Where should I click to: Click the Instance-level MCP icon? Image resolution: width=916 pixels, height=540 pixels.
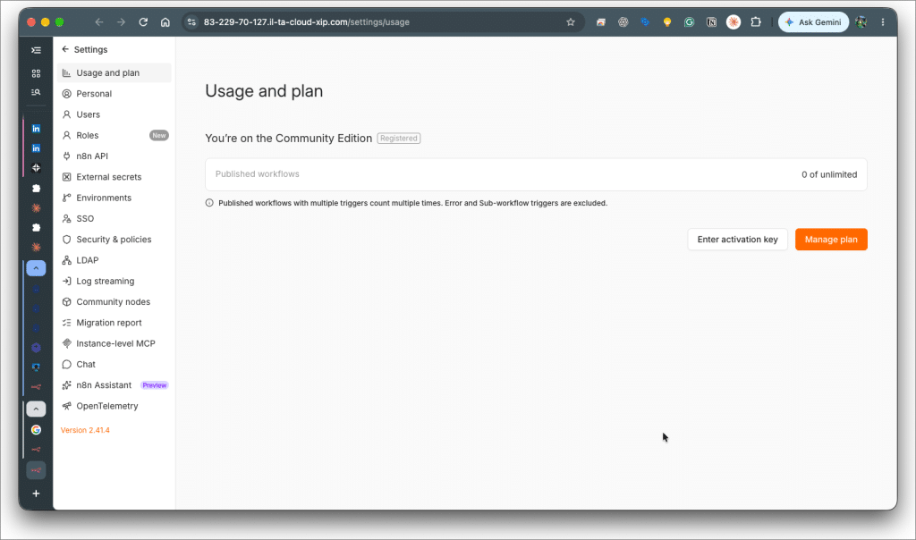(66, 344)
